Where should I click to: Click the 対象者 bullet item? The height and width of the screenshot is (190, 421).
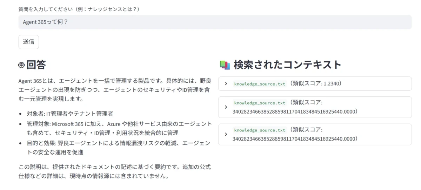coord(69,114)
